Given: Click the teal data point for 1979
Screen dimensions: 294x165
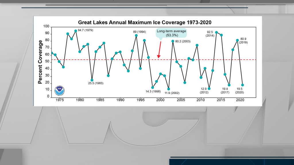Looking at the screenshot, I should 76,31.
